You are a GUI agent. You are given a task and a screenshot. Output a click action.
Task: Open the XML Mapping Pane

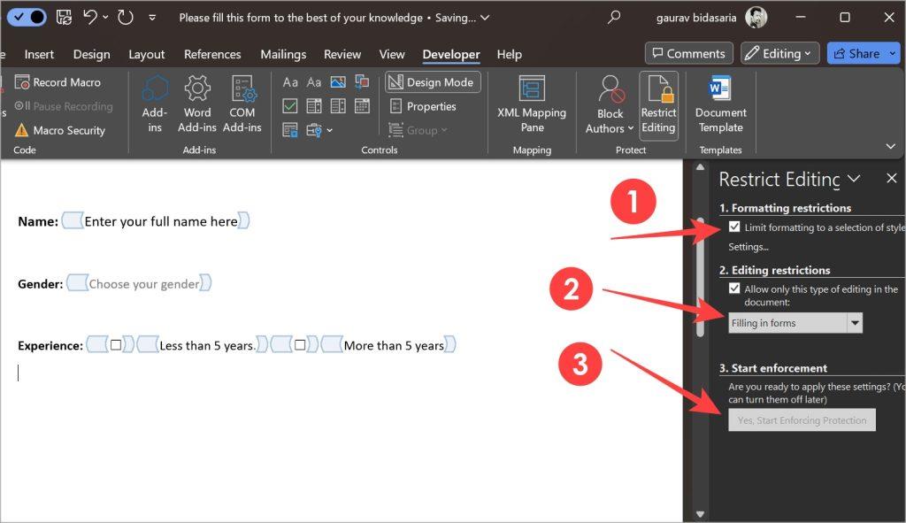532,104
